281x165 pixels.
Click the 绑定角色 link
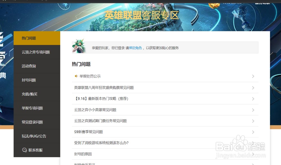(x=135, y=48)
